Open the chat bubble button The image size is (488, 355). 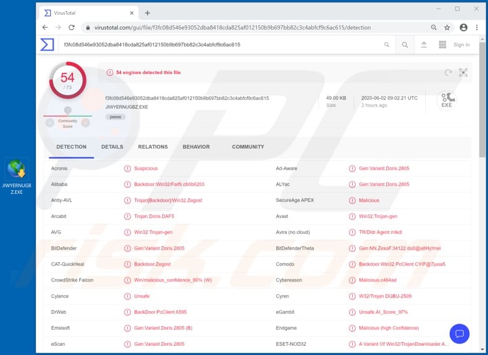click(460, 334)
